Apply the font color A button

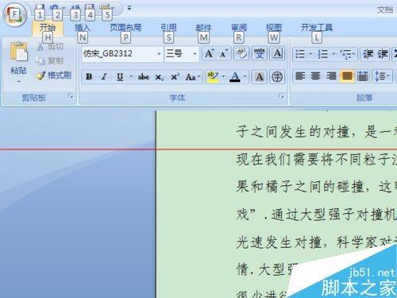[x=235, y=77]
